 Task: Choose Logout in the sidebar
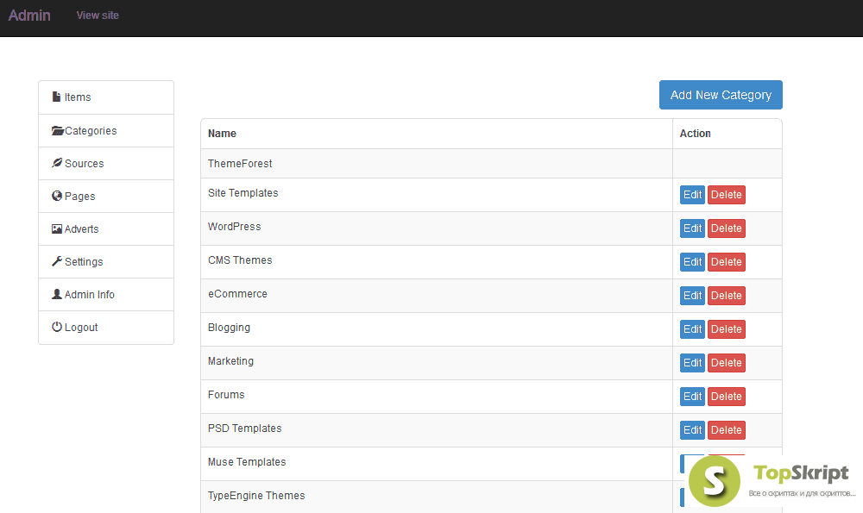pos(106,328)
